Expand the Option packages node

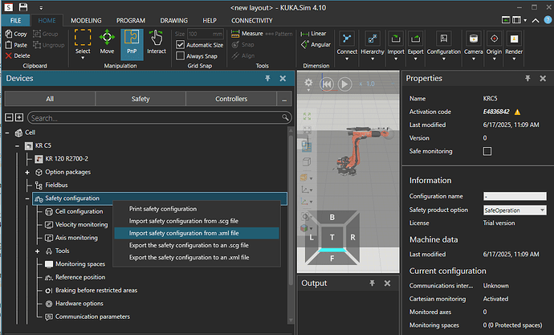(x=27, y=172)
